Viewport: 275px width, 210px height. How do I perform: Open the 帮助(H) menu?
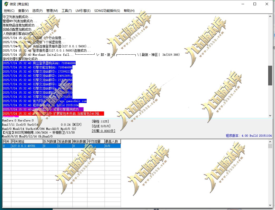point(129,11)
